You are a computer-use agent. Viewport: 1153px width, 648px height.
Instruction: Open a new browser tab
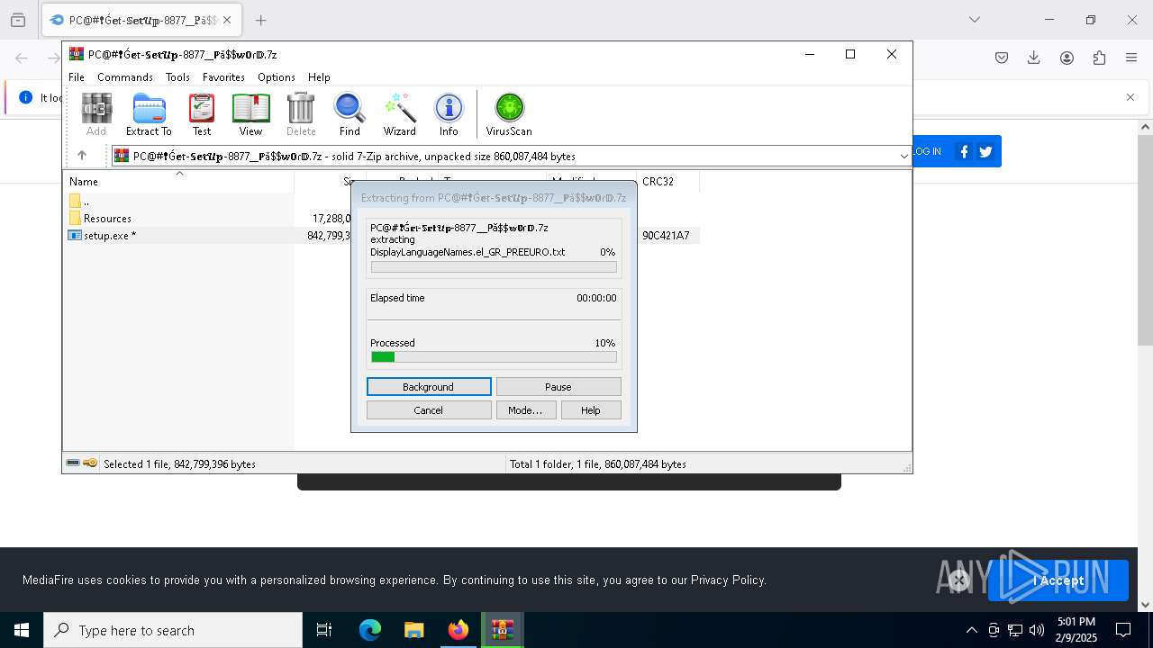tap(260, 20)
